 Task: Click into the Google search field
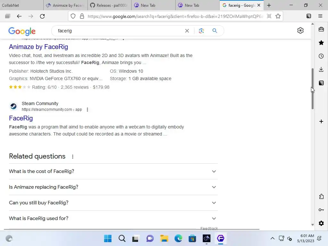tap(120, 31)
